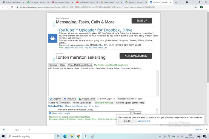Viewport: 209px width, 139px height.
Task: Close the downloads bar
Action: pos(206,129)
